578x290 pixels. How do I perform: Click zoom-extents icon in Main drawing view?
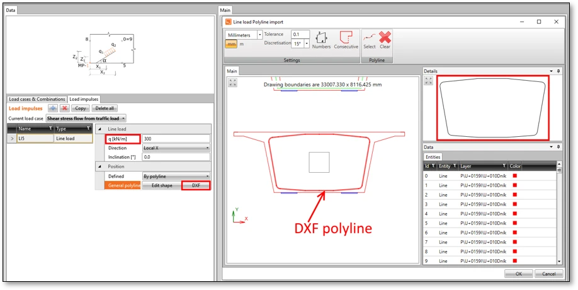[232, 83]
